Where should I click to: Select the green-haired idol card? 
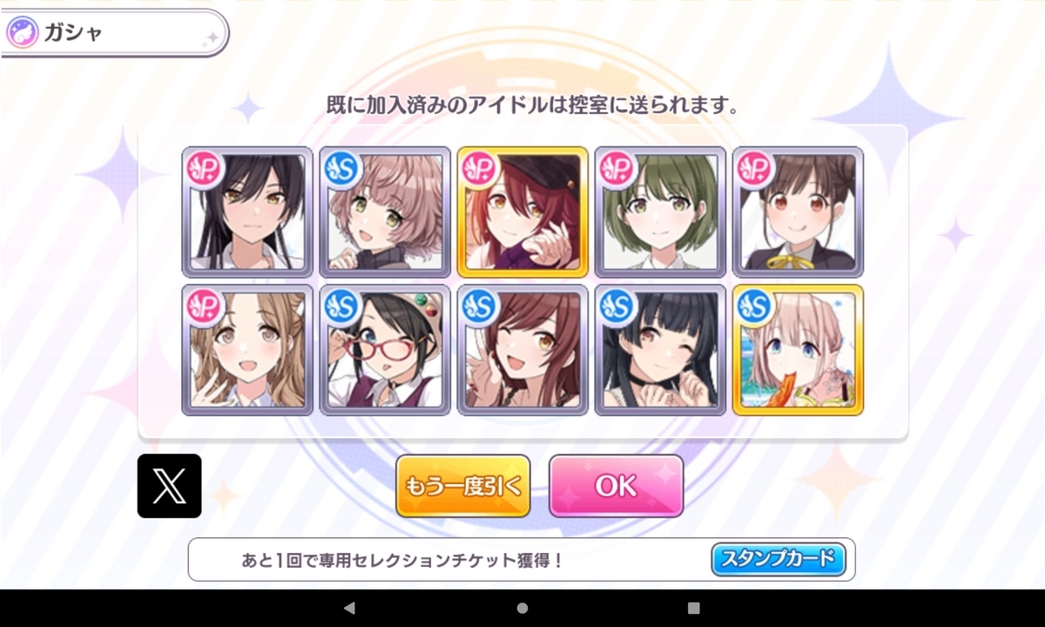(660, 212)
